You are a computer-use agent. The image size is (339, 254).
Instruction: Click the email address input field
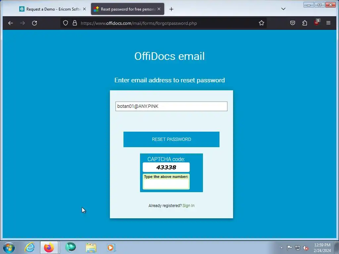171,106
